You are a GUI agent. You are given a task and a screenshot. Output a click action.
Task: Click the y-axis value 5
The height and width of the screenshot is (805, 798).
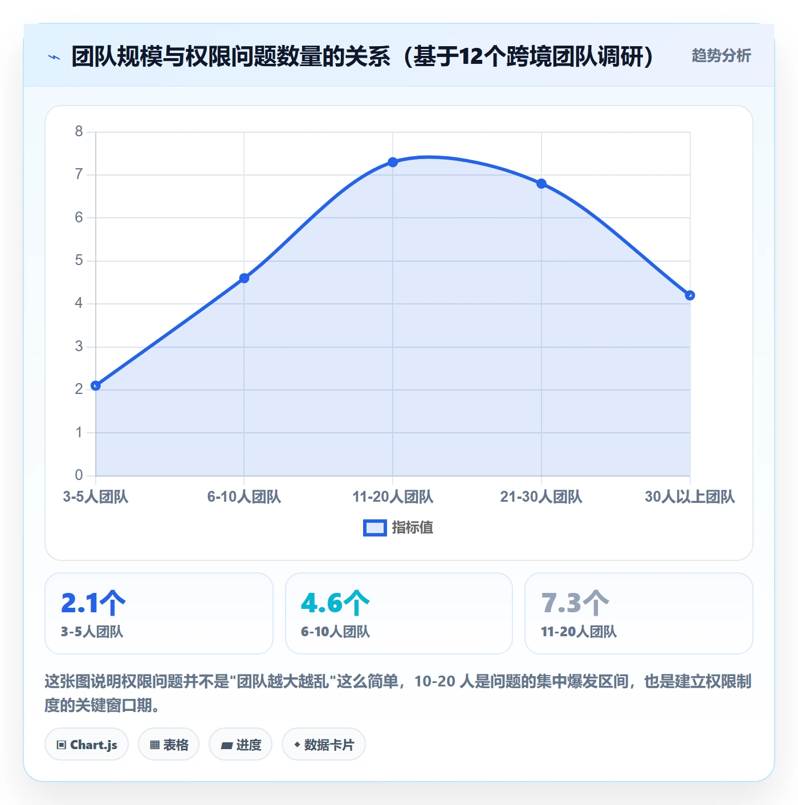point(79,261)
